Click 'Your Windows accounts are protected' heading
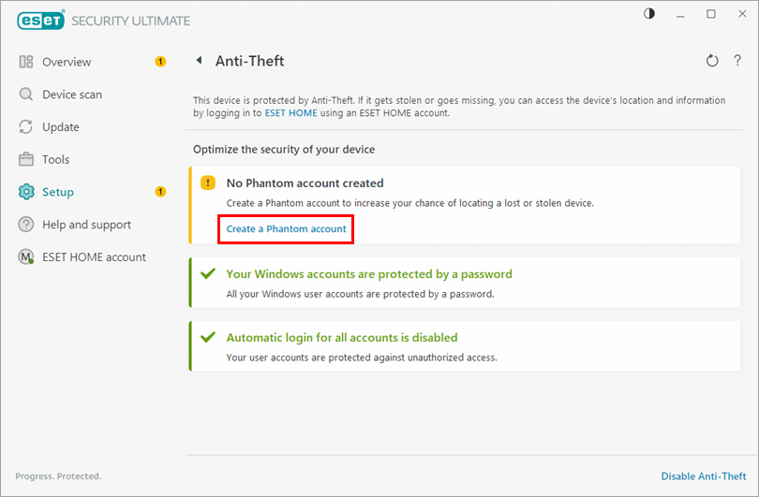 click(369, 274)
